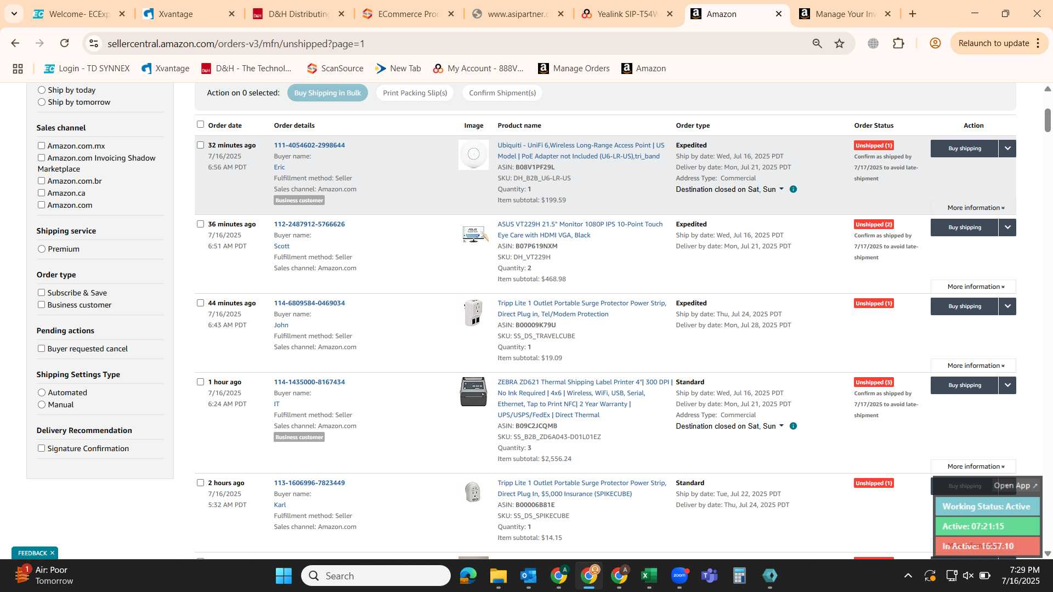Open Zoom from taskbar

pyautogui.click(x=679, y=576)
